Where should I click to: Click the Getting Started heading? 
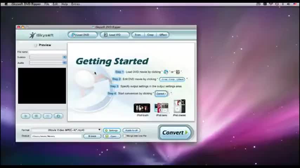pyautogui.click(x=112, y=61)
